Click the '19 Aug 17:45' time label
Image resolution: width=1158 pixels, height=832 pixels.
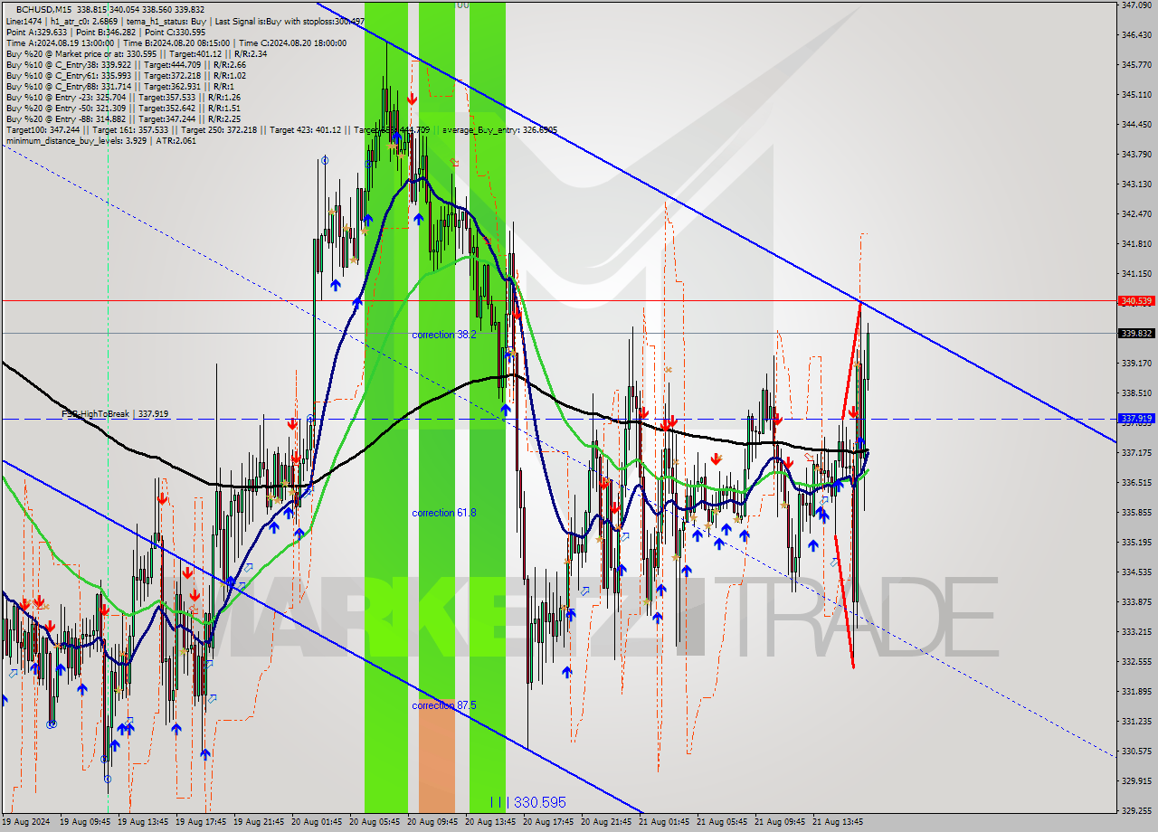[201, 822]
